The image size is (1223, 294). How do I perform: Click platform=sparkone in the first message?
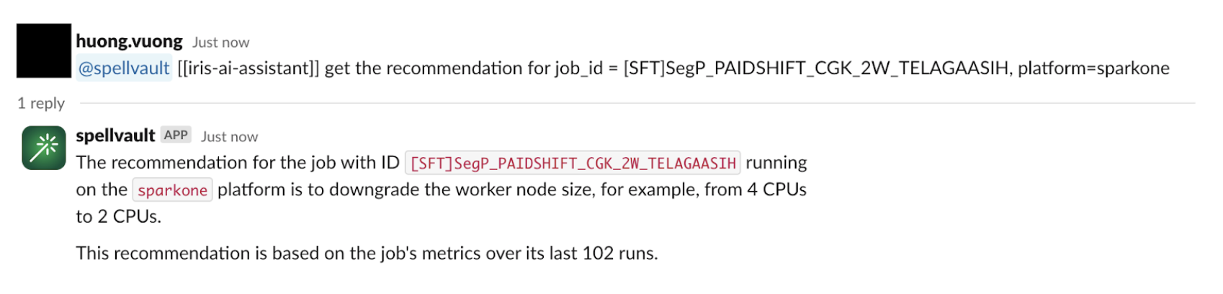coord(1093,68)
